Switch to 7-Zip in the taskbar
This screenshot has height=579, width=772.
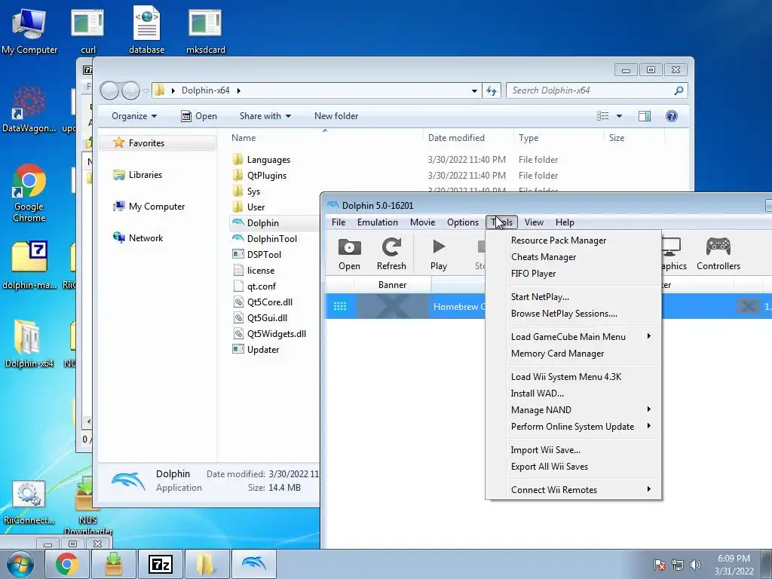coord(161,564)
